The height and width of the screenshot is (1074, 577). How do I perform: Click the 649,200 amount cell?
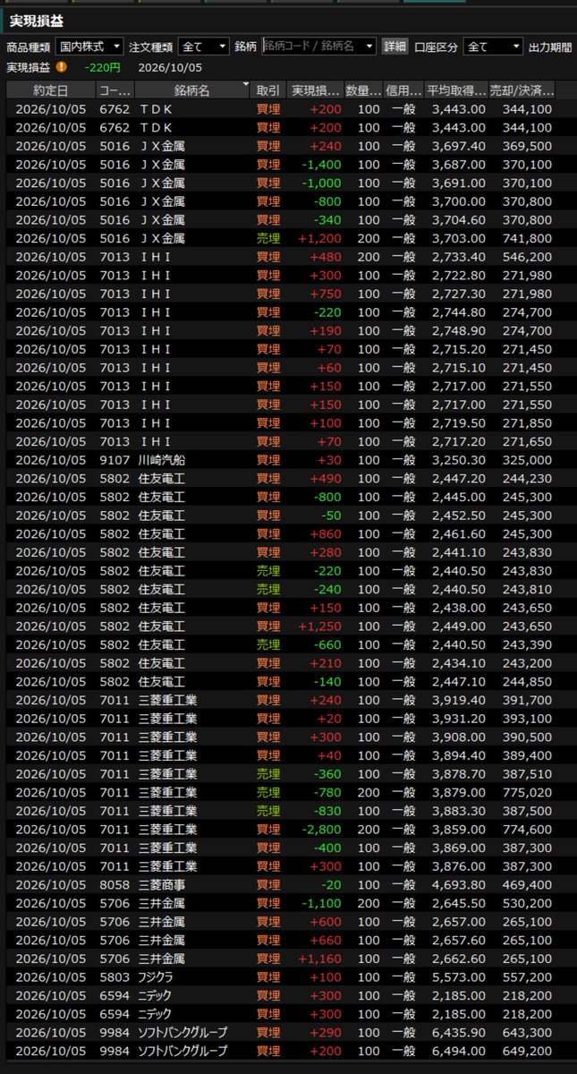point(529,1050)
